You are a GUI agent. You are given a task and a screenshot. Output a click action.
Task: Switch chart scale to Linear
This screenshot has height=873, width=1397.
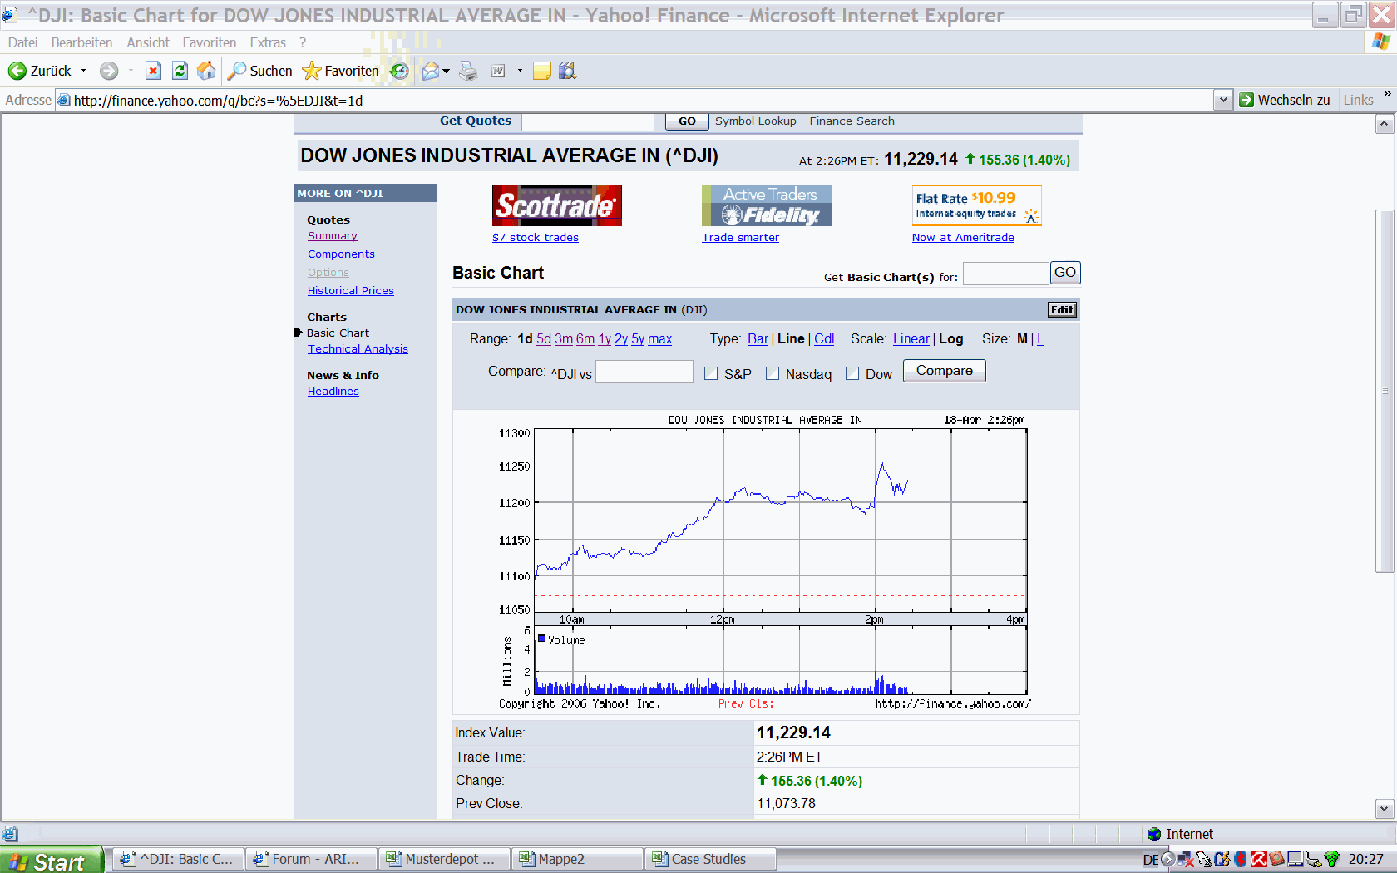(x=911, y=339)
